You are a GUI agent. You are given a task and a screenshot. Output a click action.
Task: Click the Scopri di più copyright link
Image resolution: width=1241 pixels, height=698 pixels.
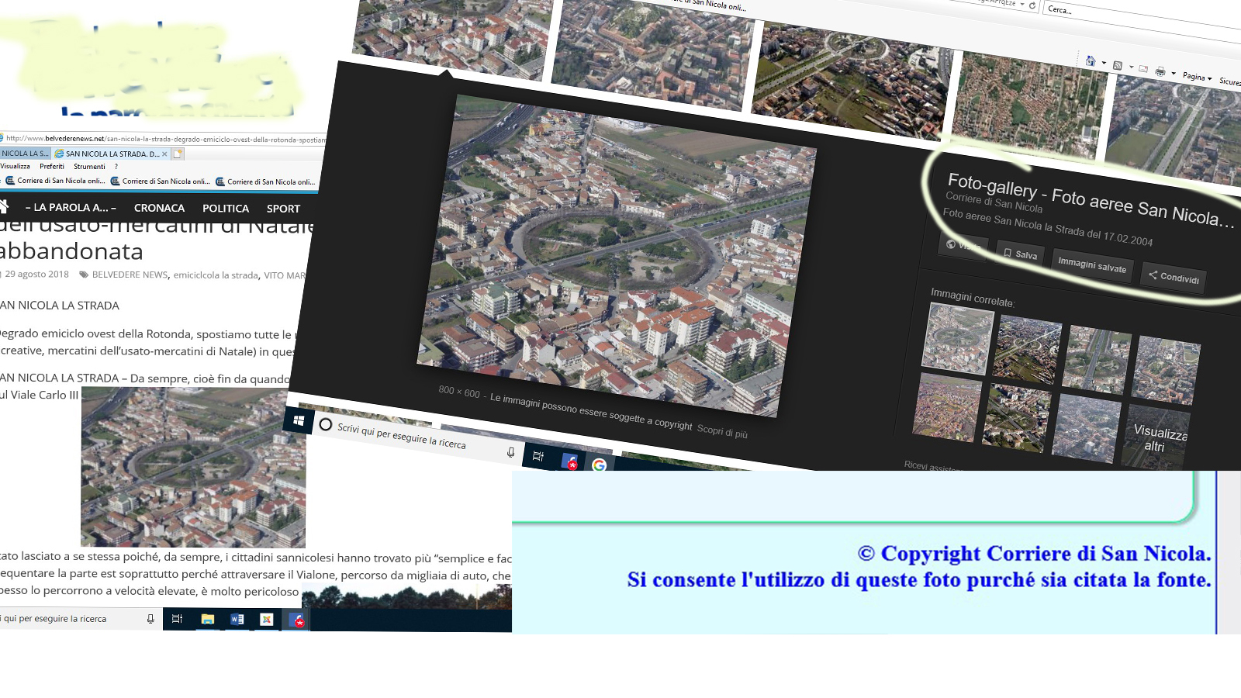pyautogui.click(x=722, y=431)
